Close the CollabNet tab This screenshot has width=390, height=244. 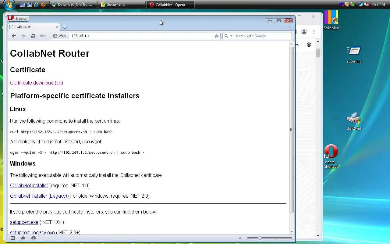(57, 27)
